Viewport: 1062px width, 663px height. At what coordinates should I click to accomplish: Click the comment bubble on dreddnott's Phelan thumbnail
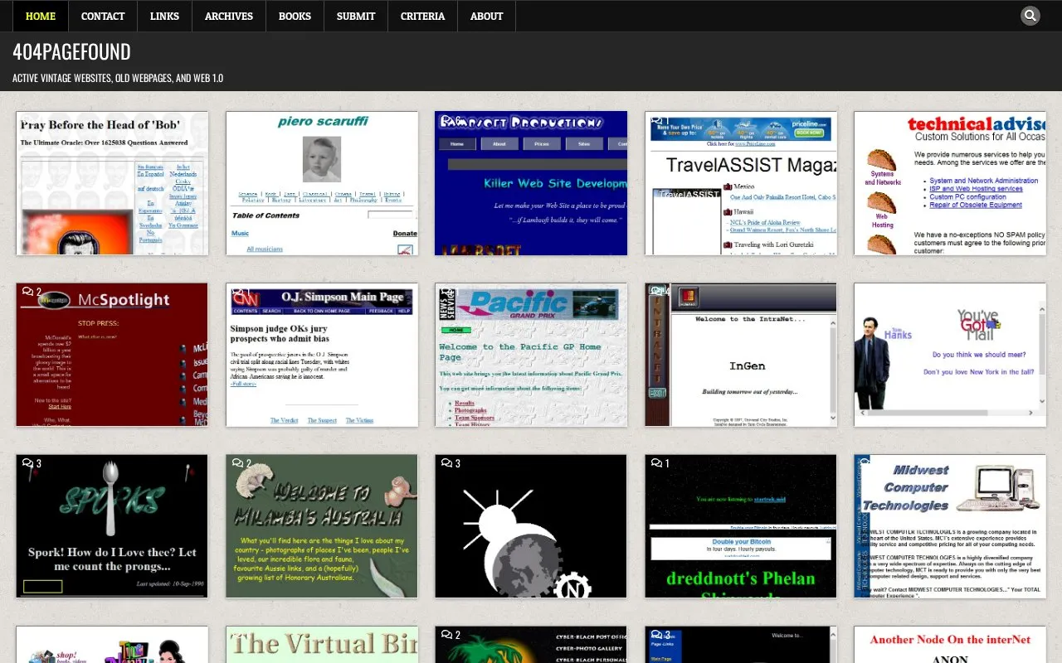point(660,463)
